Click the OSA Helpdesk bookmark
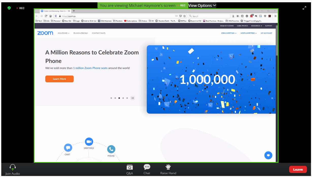 tap(105, 21)
